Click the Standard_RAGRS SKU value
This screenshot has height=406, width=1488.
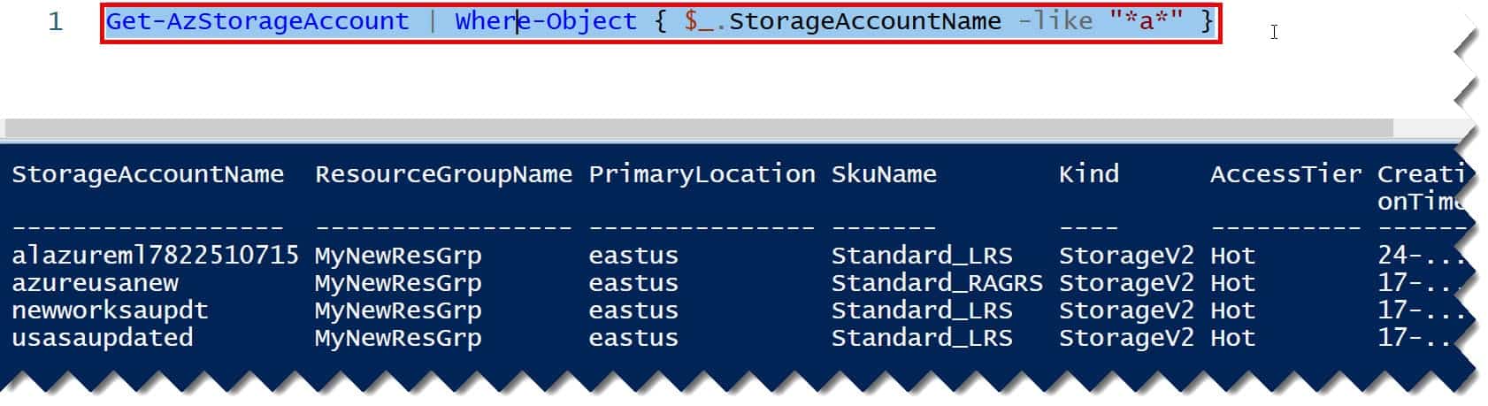click(937, 283)
